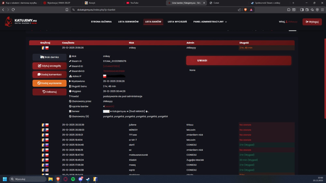
Task: Open the Brave Leo AI icon
Action: 312,10
